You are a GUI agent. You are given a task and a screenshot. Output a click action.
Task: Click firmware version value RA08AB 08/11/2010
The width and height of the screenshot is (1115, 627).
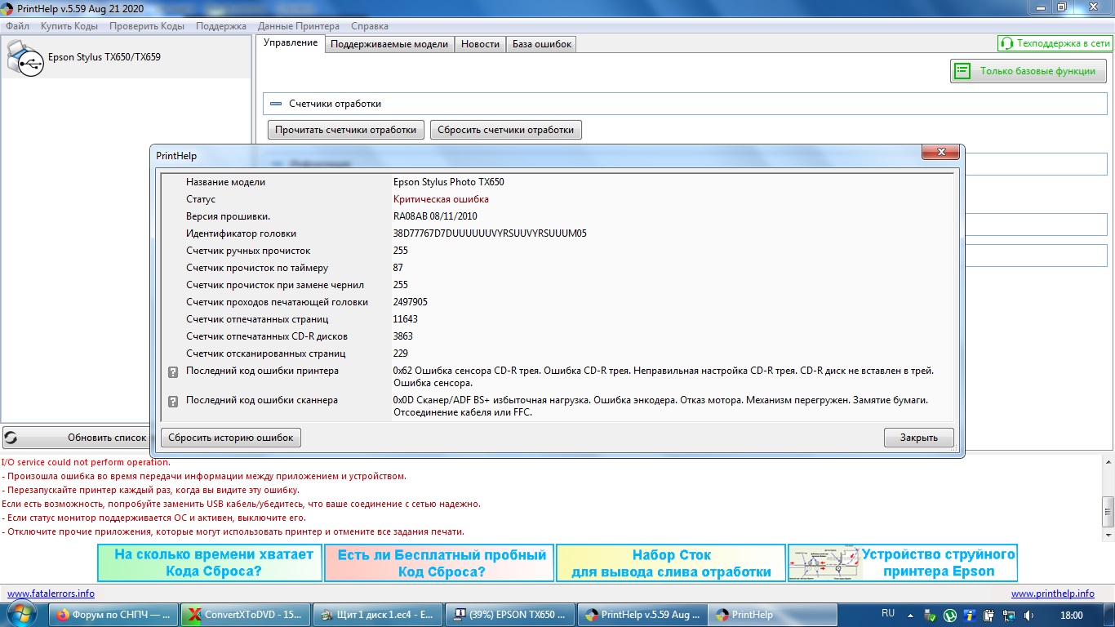click(x=435, y=216)
